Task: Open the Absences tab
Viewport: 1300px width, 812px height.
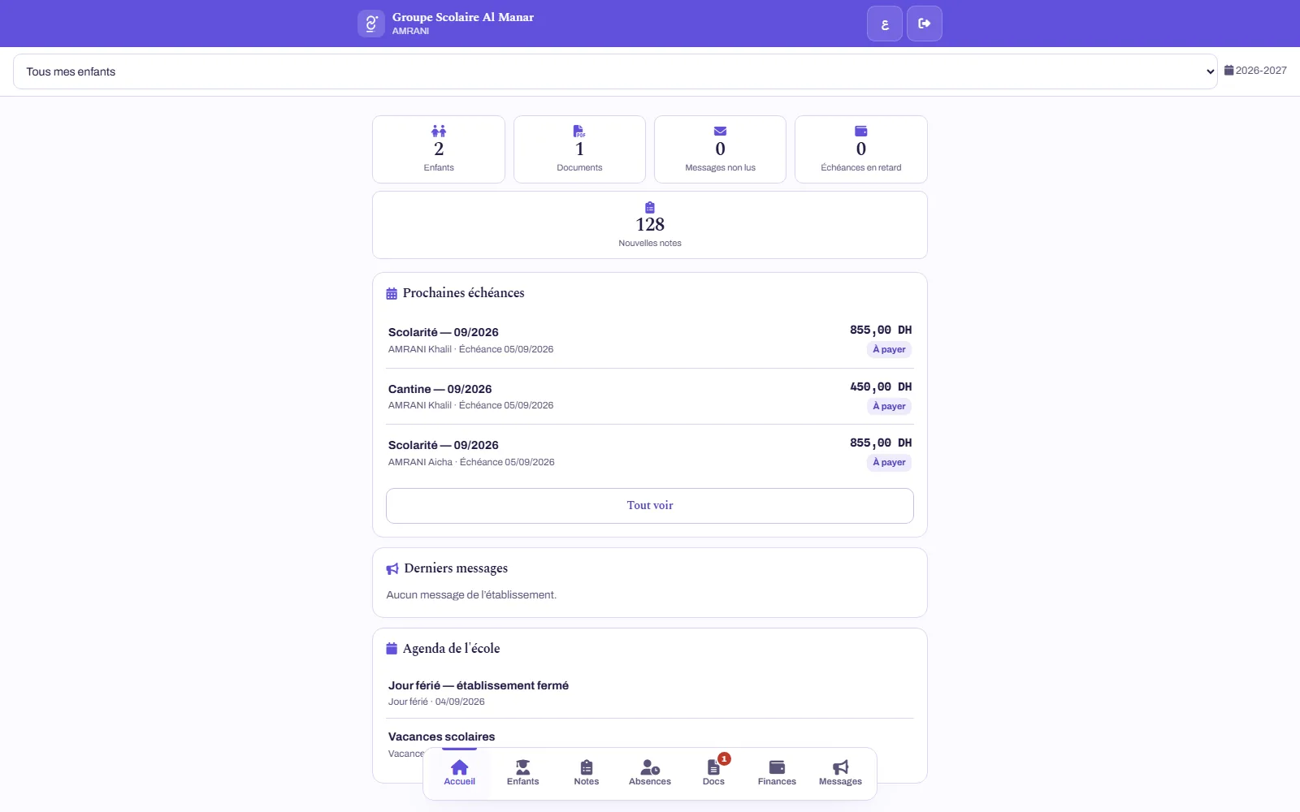Action: (x=650, y=772)
